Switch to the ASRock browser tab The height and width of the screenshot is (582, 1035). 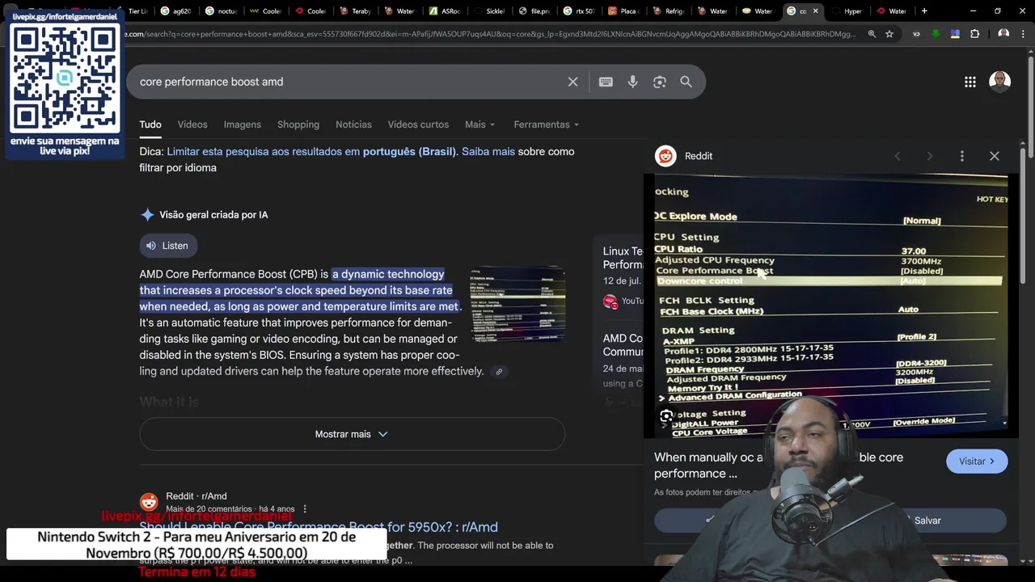[x=445, y=11]
